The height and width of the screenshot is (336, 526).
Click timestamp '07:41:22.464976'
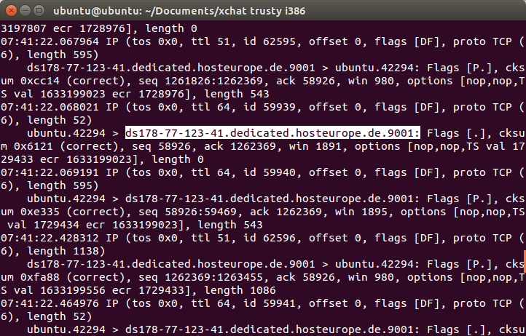click(50, 303)
